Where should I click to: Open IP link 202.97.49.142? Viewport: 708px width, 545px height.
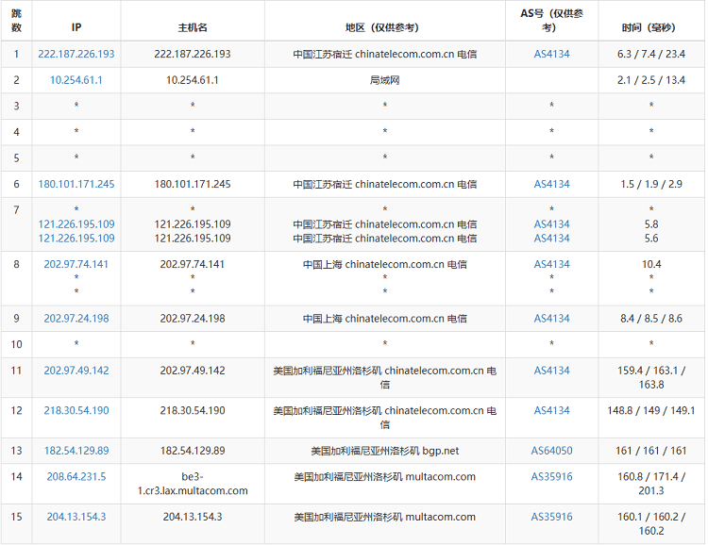coord(76,371)
